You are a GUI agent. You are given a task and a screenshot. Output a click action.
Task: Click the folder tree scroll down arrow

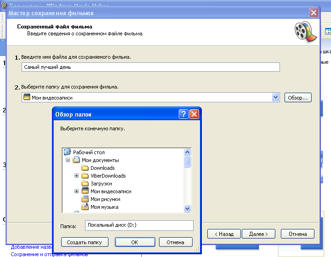187,208
